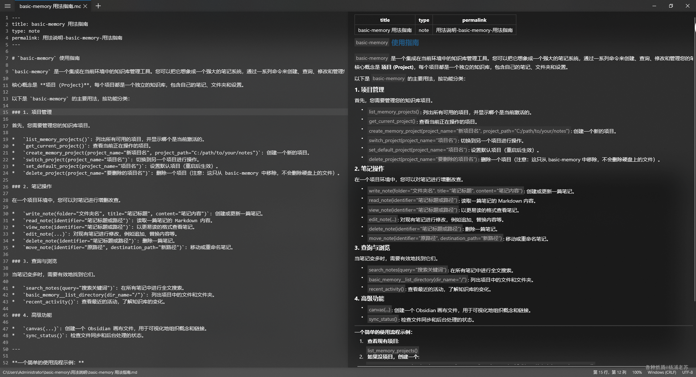Click '### 4. 高级功能' heading in editor

point(32,315)
